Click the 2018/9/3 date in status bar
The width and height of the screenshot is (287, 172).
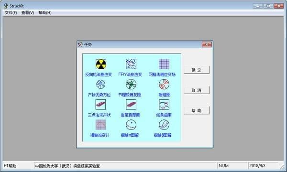(x=257, y=166)
